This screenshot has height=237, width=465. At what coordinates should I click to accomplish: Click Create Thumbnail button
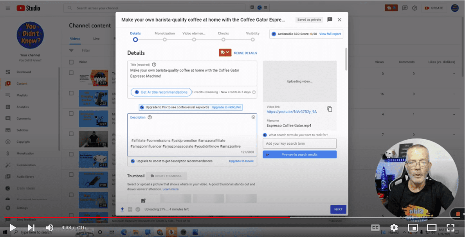point(166,176)
